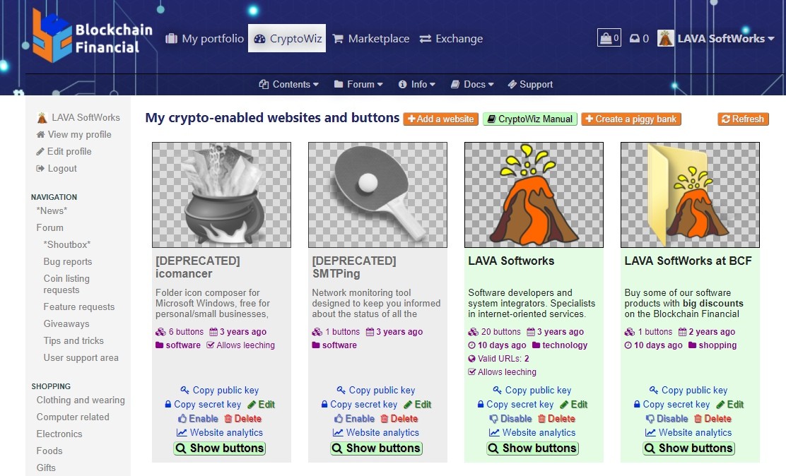Copy public key for icomancer

tap(220, 390)
